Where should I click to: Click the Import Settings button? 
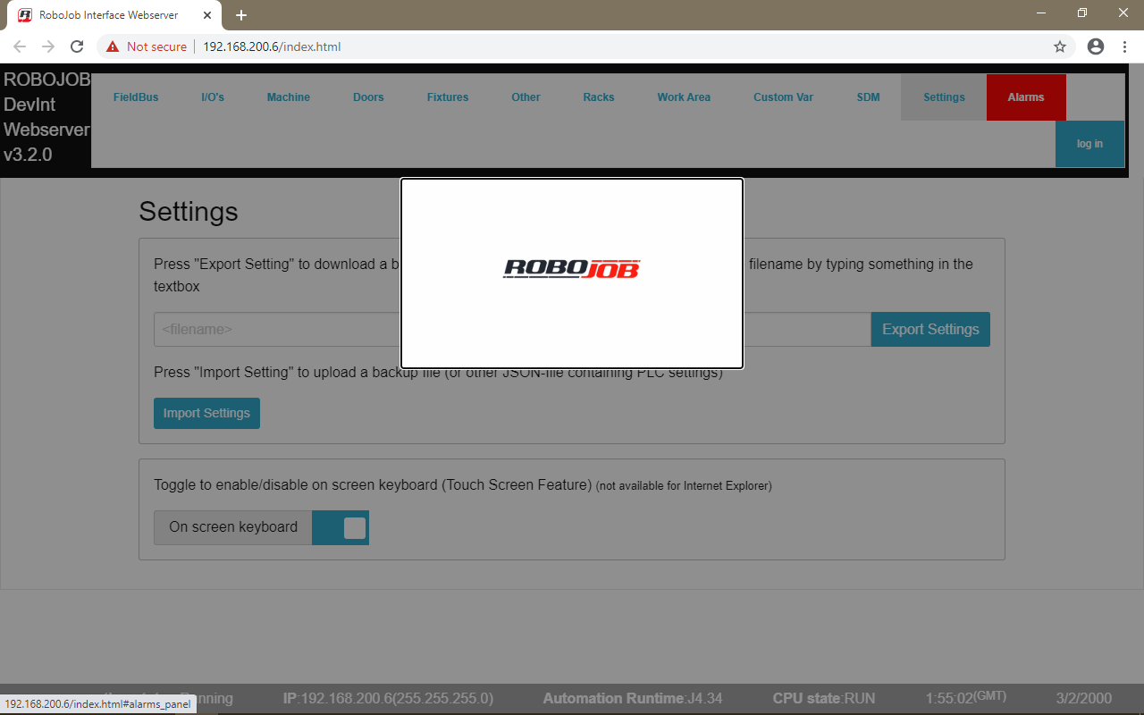(x=206, y=413)
